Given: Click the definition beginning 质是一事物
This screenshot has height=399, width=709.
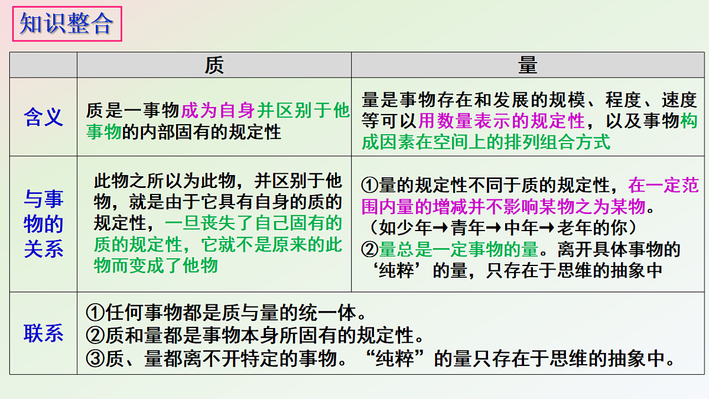Looking at the screenshot, I should [x=218, y=121].
